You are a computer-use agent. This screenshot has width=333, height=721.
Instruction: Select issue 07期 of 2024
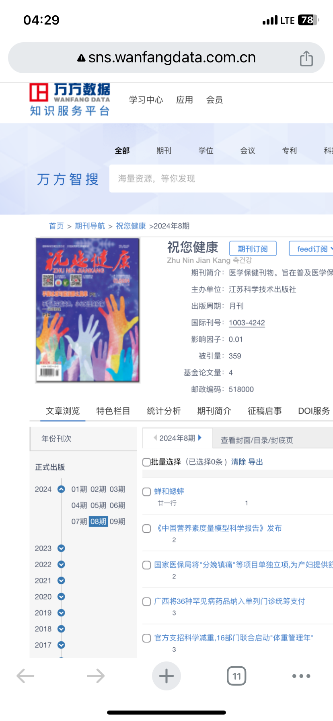coord(79,521)
